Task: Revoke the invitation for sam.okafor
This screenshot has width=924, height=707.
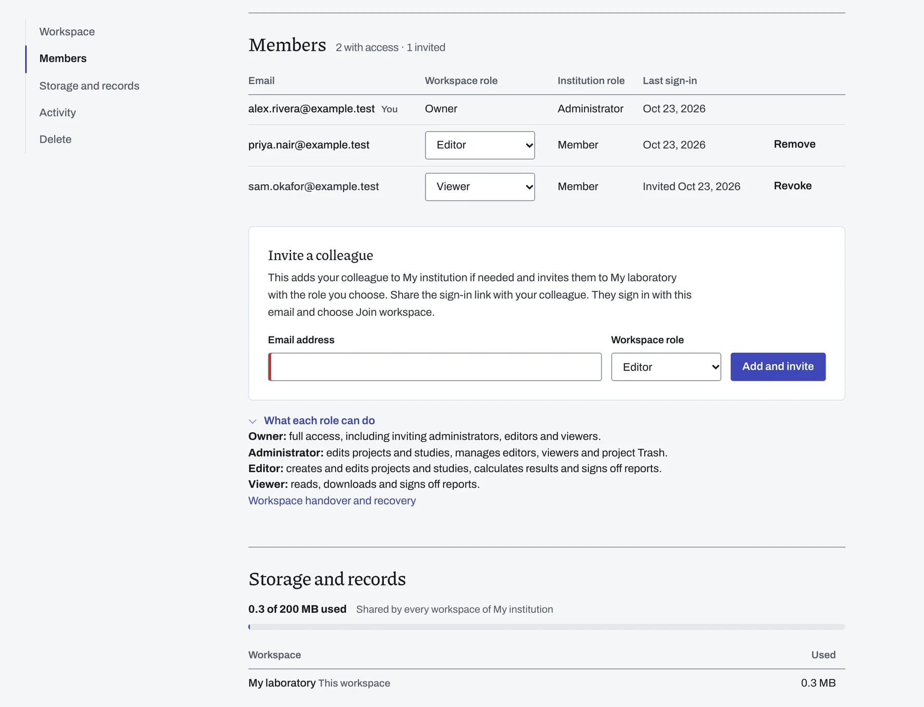Action: (x=793, y=186)
